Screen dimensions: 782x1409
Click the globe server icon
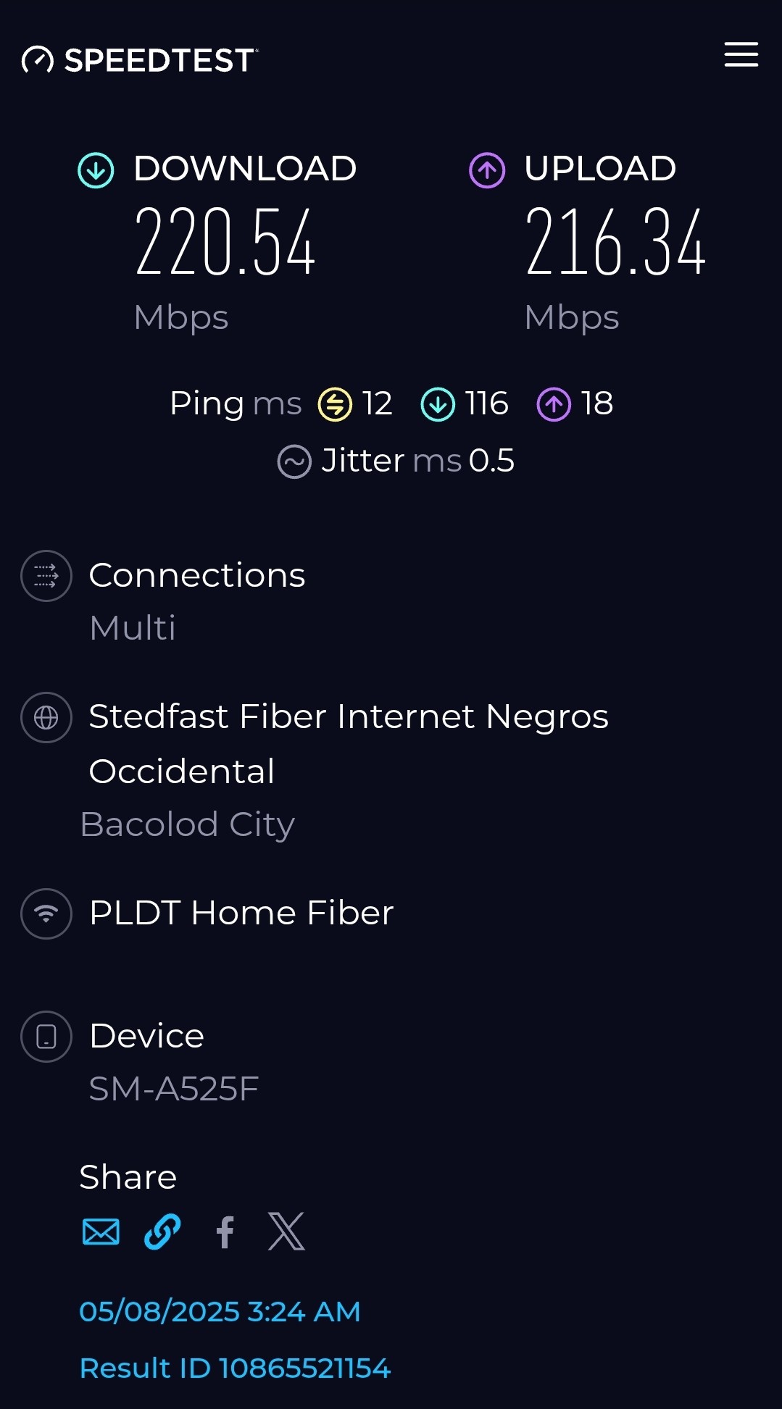tap(46, 717)
